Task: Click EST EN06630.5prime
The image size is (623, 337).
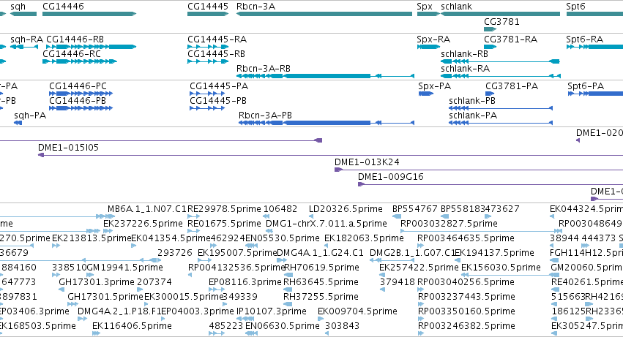Action: click(x=283, y=326)
